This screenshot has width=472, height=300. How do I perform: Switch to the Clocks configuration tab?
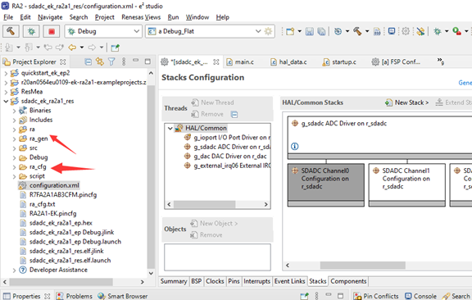coord(215,281)
